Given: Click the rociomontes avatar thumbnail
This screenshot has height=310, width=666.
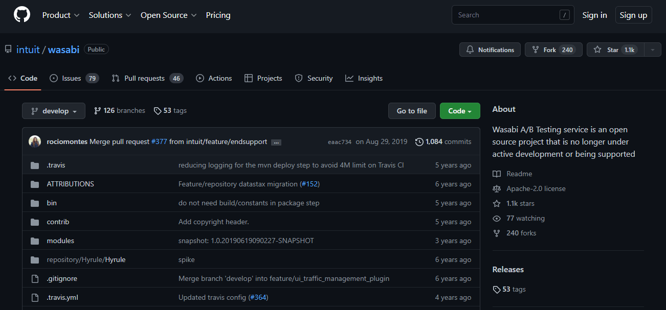Looking at the screenshot, I should 35,141.
